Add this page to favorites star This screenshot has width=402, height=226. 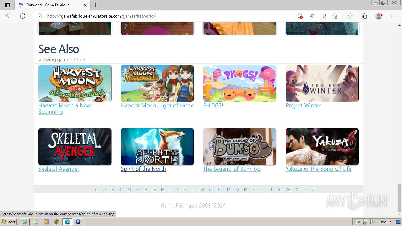tap(334, 16)
